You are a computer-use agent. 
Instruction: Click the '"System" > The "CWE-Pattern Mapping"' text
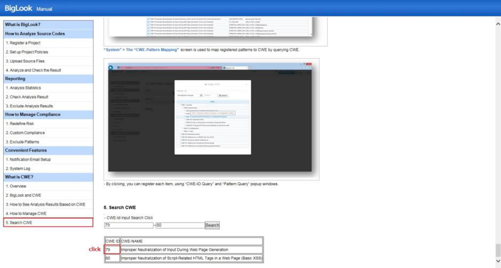(x=141, y=50)
